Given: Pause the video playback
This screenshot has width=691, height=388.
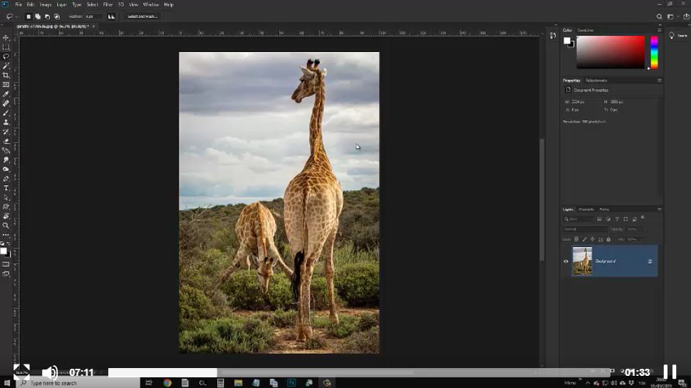Looking at the screenshot, I should 670,372.
